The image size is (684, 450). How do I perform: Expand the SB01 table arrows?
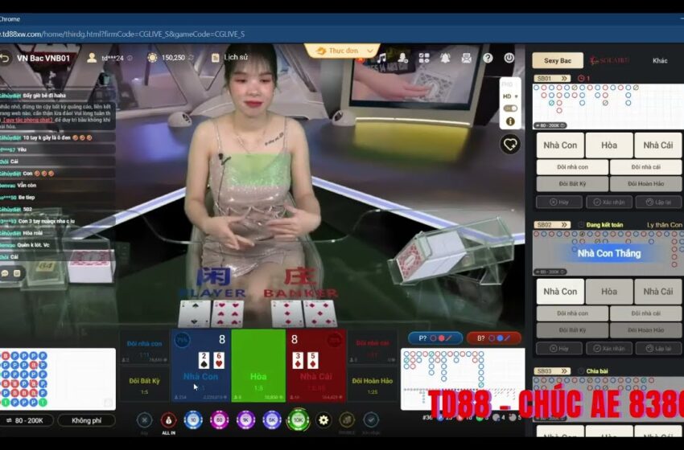pos(564,79)
